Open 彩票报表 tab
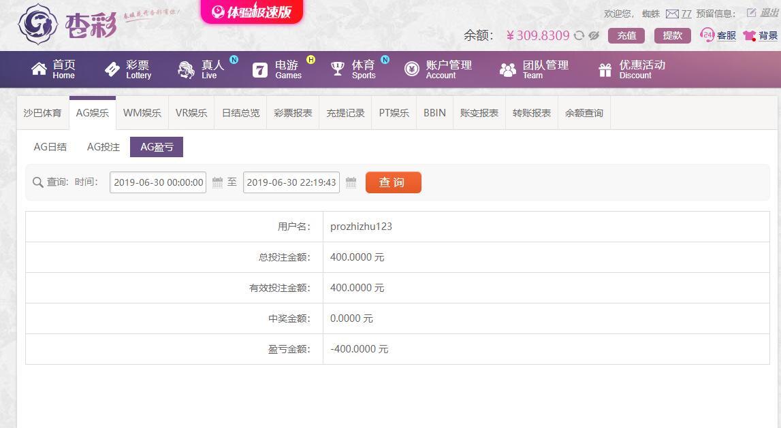The image size is (781, 428). tap(293, 113)
